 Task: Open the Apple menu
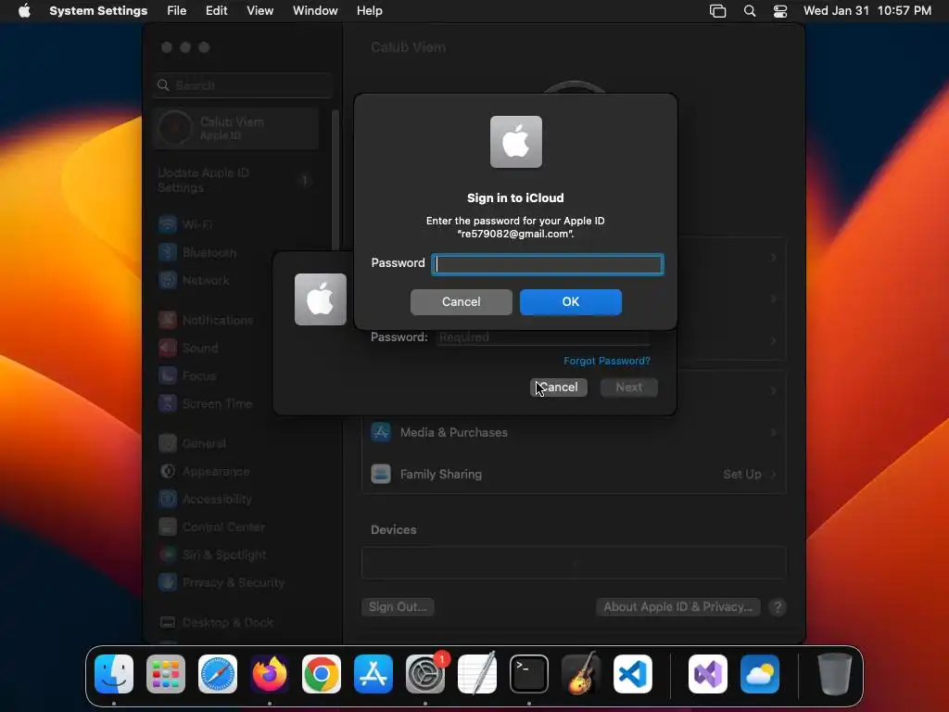pos(24,11)
